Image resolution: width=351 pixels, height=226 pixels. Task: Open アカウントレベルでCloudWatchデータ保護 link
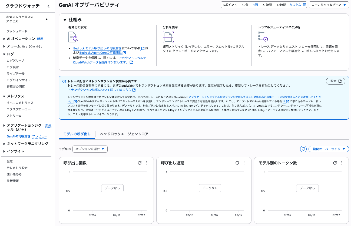109,60
